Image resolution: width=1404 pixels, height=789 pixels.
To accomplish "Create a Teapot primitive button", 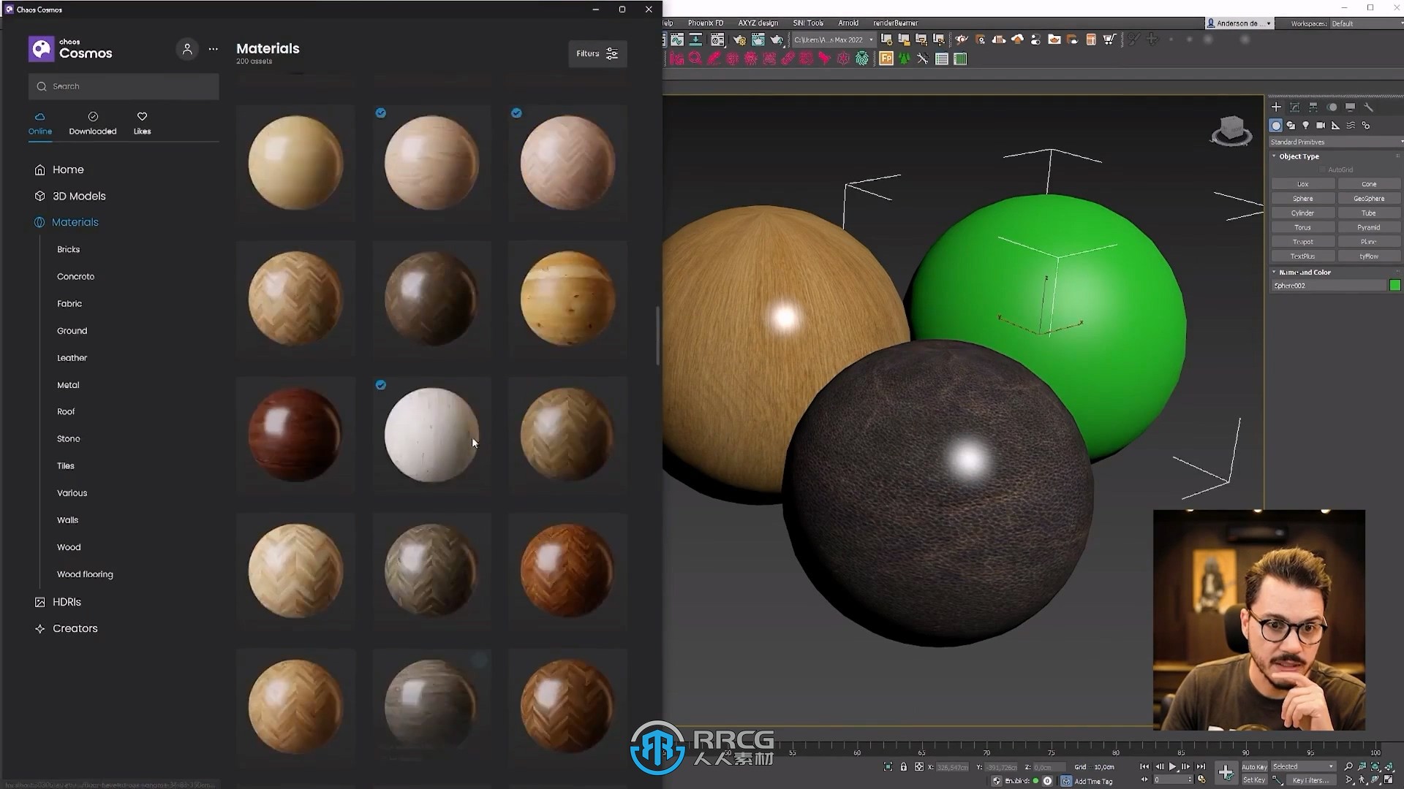I will (x=1302, y=242).
